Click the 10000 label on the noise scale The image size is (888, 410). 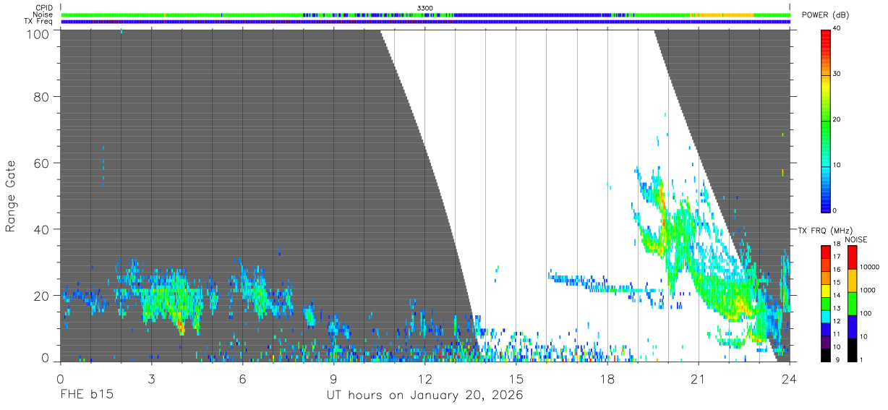click(x=868, y=267)
